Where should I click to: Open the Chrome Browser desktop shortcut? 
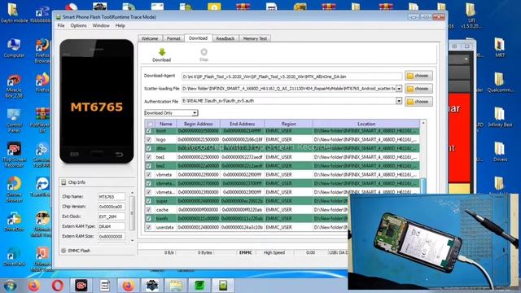(14, 190)
